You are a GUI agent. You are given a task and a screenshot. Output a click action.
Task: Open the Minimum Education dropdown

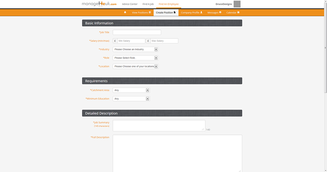[x=131, y=99]
